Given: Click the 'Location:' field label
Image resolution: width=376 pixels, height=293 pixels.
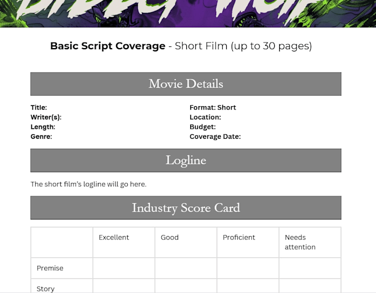Looking at the screenshot, I should (x=205, y=117).
